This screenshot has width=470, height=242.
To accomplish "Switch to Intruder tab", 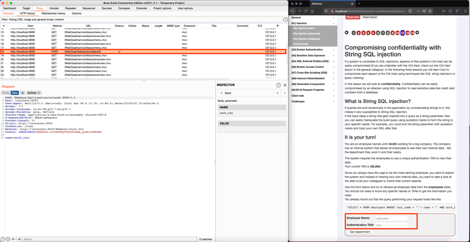I will click(54, 8).
